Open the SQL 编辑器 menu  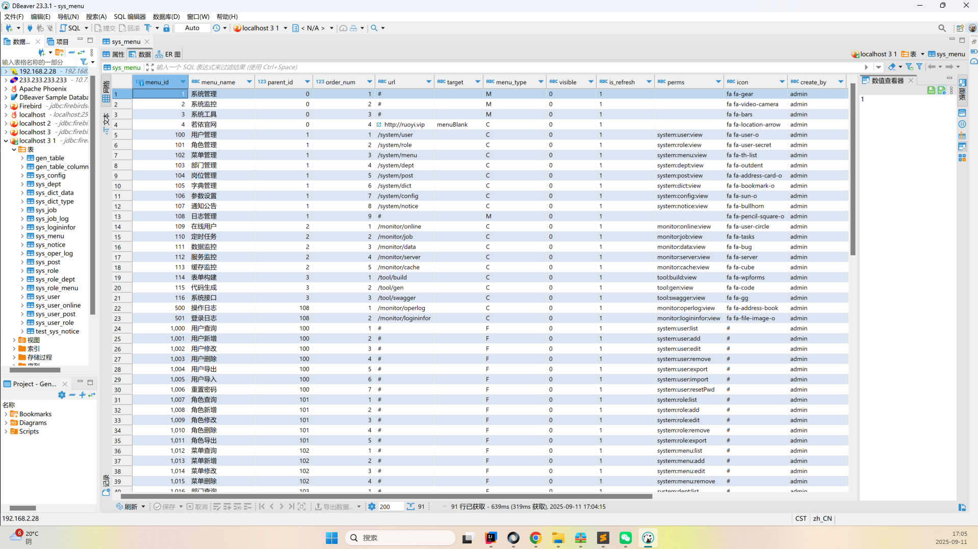coord(130,17)
